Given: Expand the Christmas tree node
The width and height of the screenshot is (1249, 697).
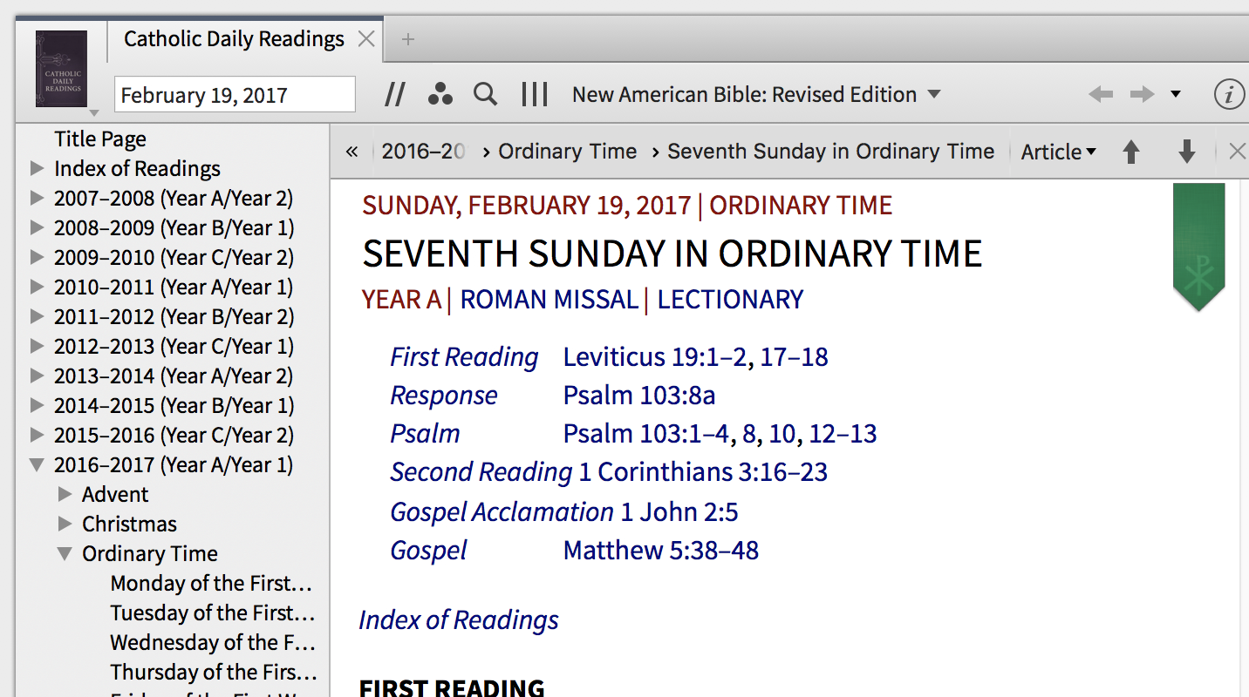Looking at the screenshot, I should point(65,524).
